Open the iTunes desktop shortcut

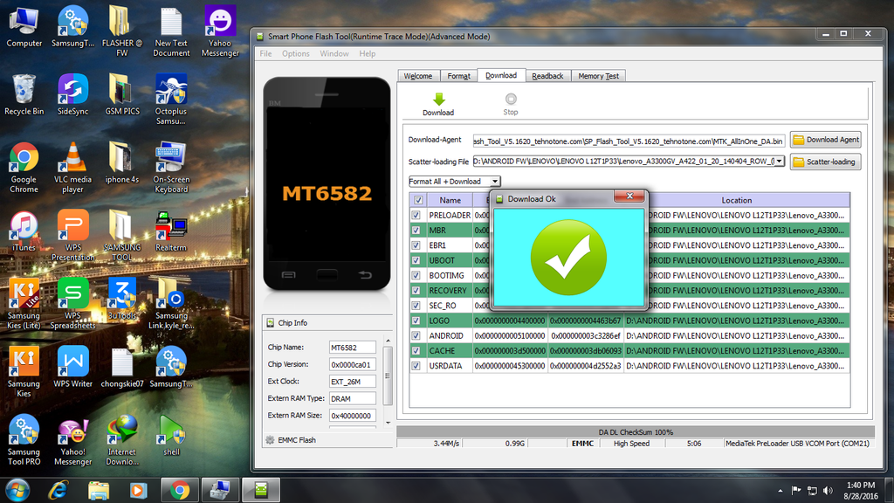tap(24, 227)
